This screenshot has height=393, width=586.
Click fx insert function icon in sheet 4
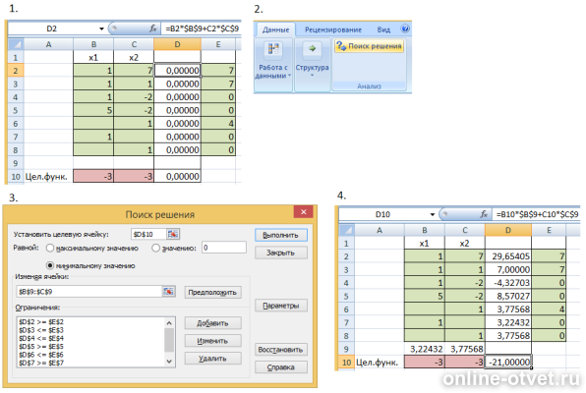click(x=484, y=214)
